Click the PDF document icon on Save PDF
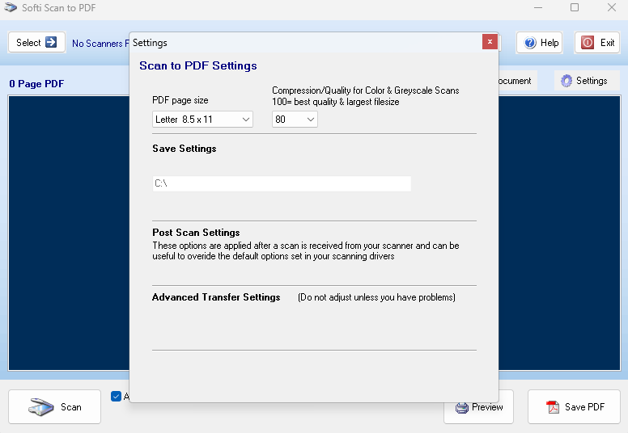The image size is (628, 433). click(x=553, y=407)
